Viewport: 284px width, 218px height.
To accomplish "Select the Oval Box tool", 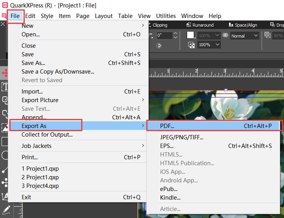I will coord(5,155).
